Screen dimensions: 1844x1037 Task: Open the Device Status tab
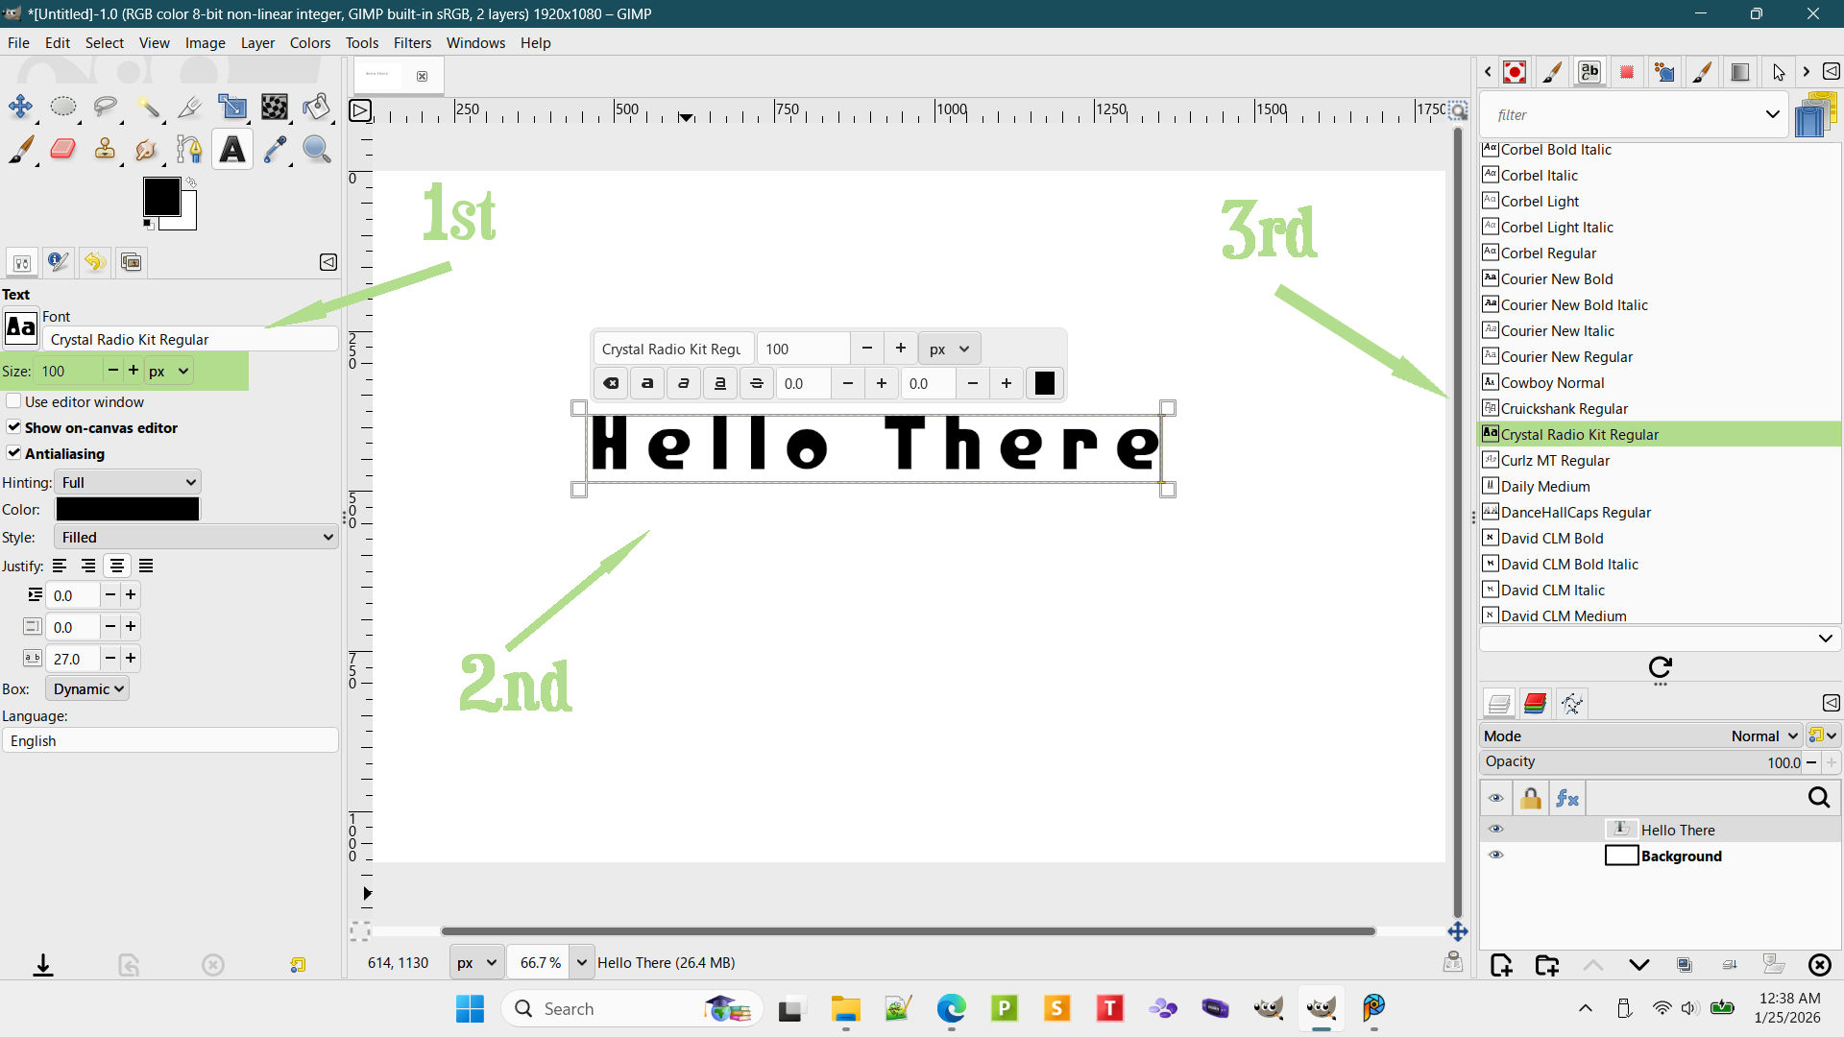[58, 261]
